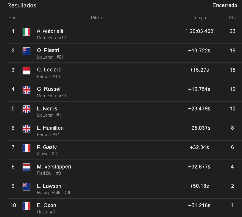
Task: Open M. Verstappen's driver entry
Action: click(54, 167)
